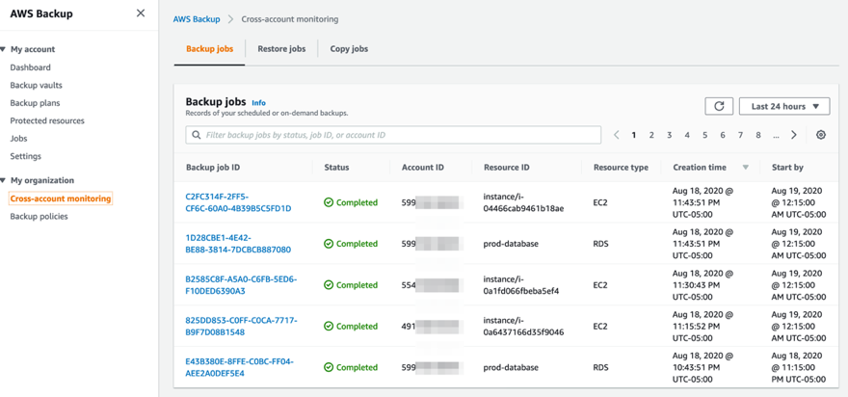Go to page 8 of results
This screenshot has width=848, height=397.
point(758,135)
